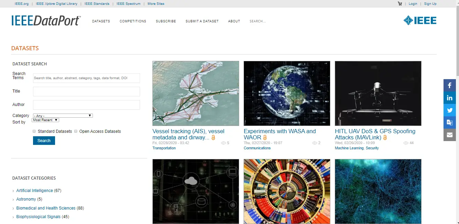
Task: Share page on Facebook
Action: [x=450, y=85]
